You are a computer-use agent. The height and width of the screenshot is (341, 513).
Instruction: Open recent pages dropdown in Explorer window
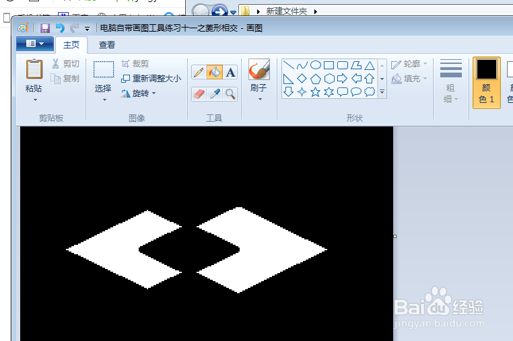click(x=233, y=13)
